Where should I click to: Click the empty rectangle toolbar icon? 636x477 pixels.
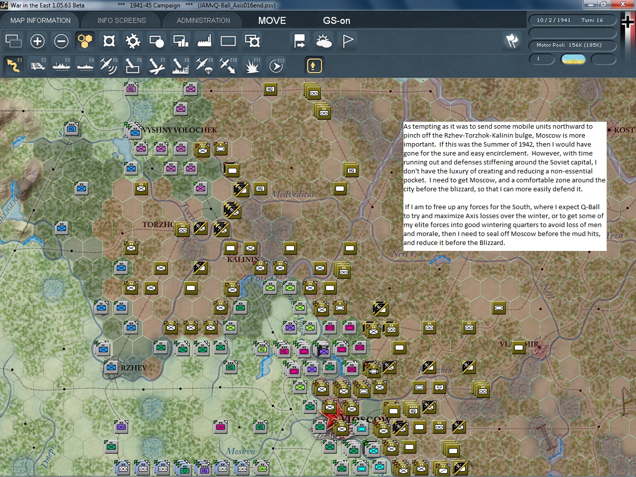[228, 41]
